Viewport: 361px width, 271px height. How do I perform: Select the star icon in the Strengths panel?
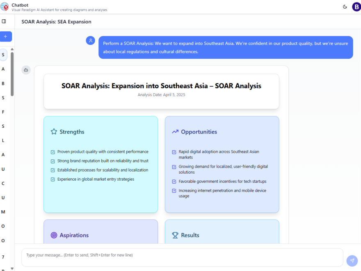point(53,131)
